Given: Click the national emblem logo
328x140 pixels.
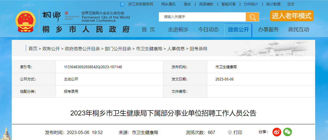Looking at the screenshot, I should tap(25, 22).
